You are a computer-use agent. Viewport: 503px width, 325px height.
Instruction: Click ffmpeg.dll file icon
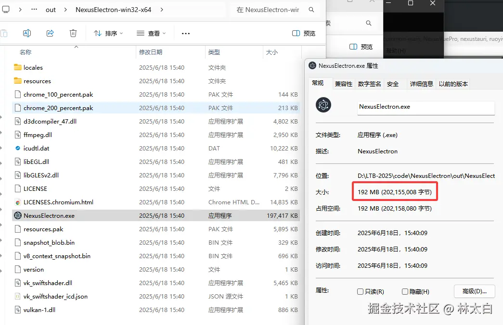(18, 135)
